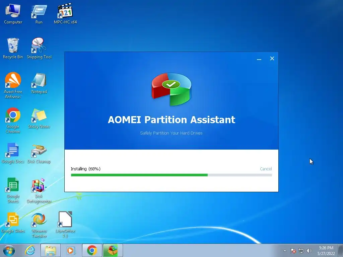Show hidden system tray icons
The image size is (343, 257).
pos(285,251)
